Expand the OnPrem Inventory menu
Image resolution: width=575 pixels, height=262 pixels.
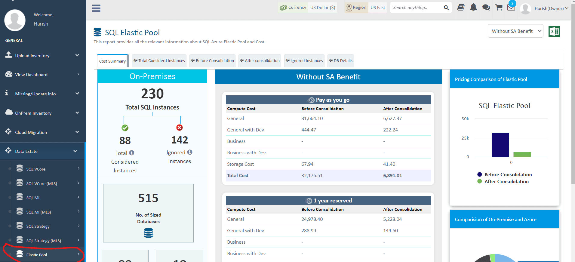(x=43, y=113)
